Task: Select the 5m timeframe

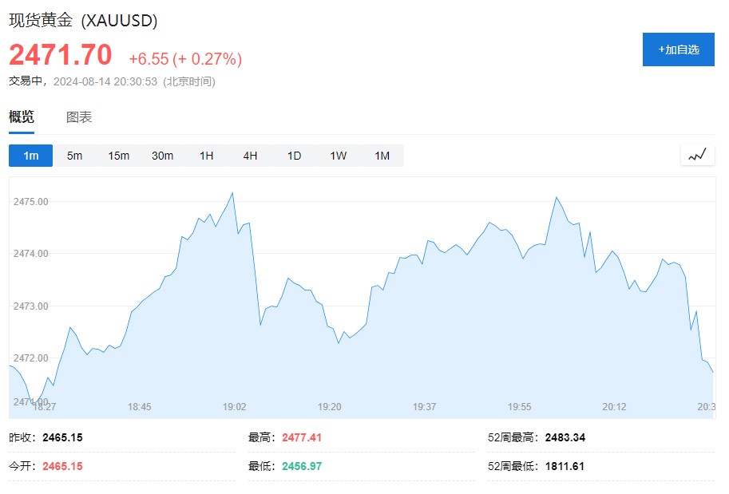Action: 74,156
